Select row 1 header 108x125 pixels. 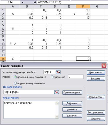(3, 10)
